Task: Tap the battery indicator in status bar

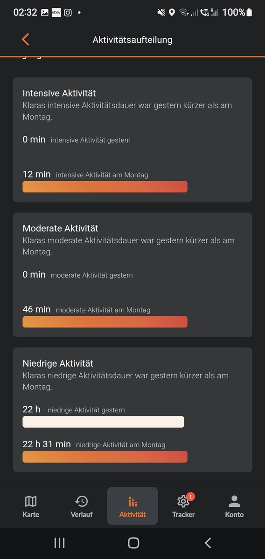Action: (x=250, y=13)
